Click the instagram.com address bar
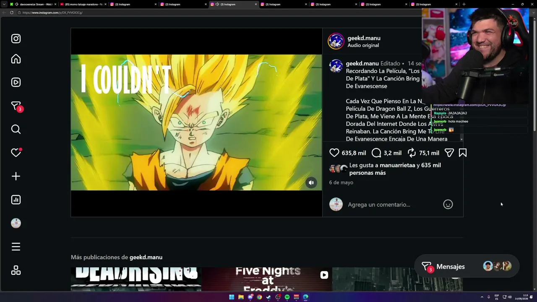The width and height of the screenshot is (537, 302). click(x=218, y=13)
